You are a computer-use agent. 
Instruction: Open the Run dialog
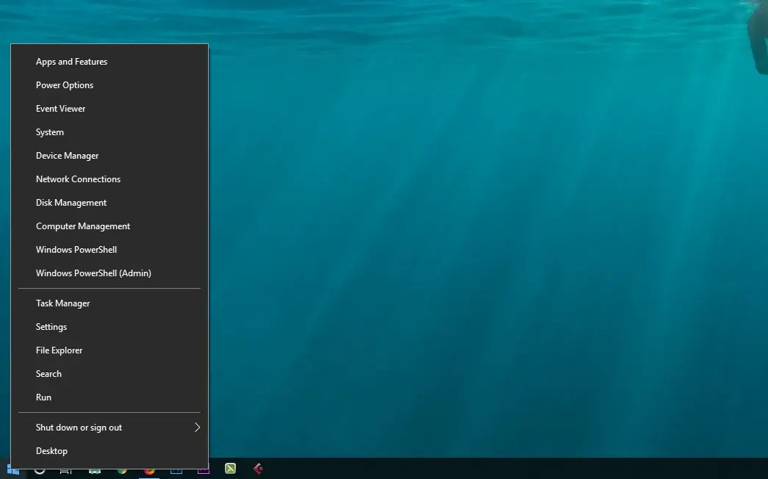coord(43,397)
